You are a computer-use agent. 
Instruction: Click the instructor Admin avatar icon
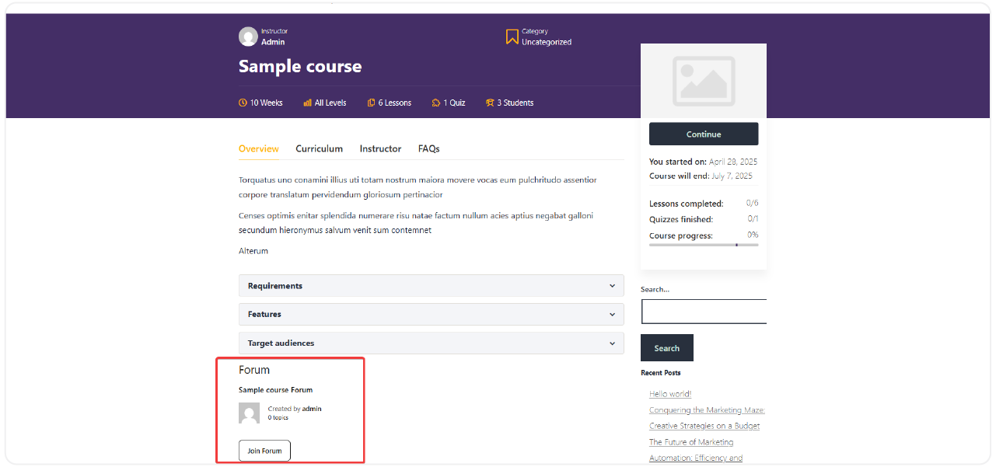pos(248,37)
